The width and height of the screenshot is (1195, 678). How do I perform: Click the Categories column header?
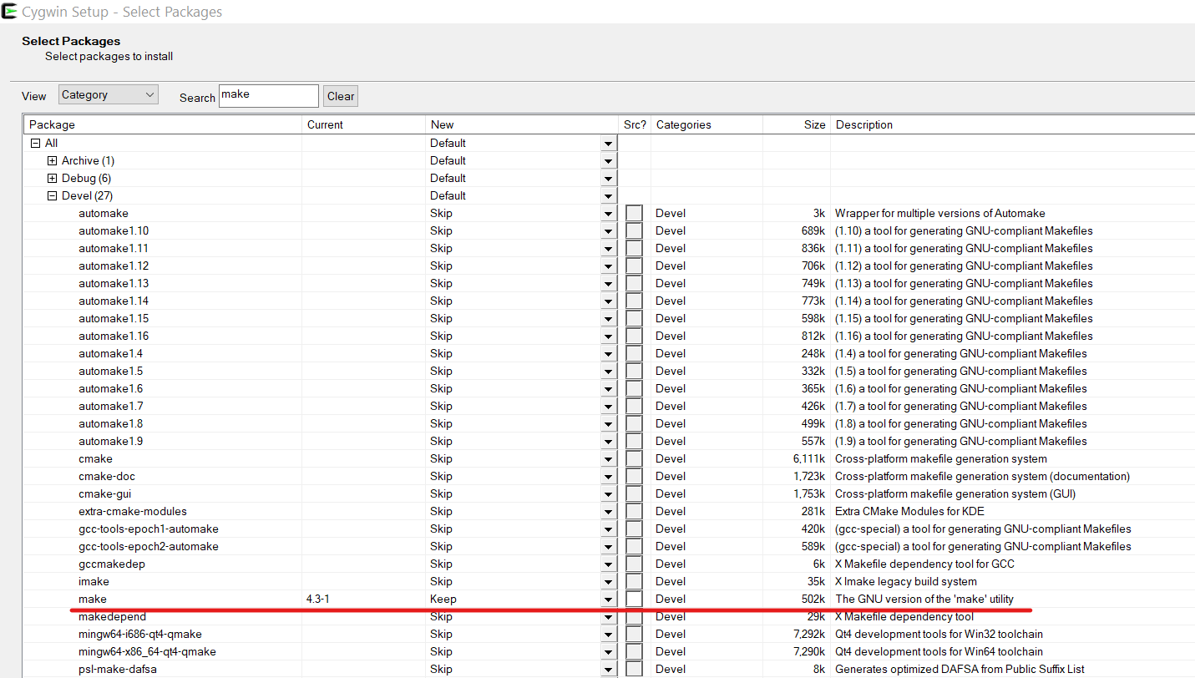click(x=706, y=125)
